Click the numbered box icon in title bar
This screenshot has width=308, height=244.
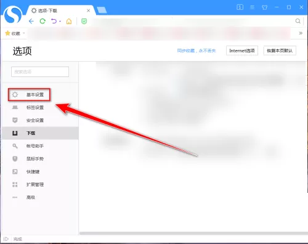point(240,7)
